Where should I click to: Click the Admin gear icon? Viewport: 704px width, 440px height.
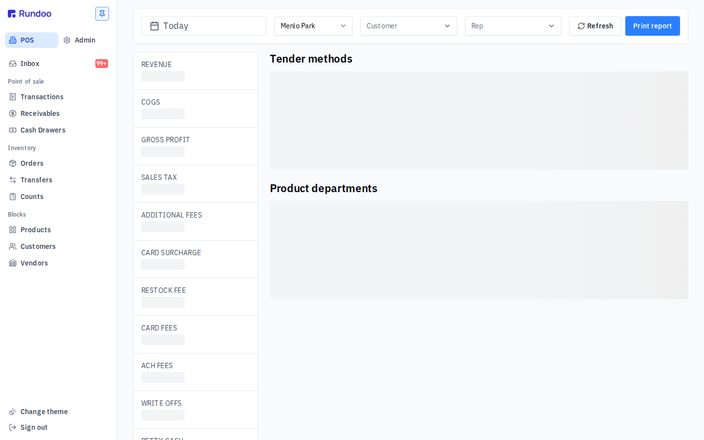pyautogui.click(x=67, y=40)
